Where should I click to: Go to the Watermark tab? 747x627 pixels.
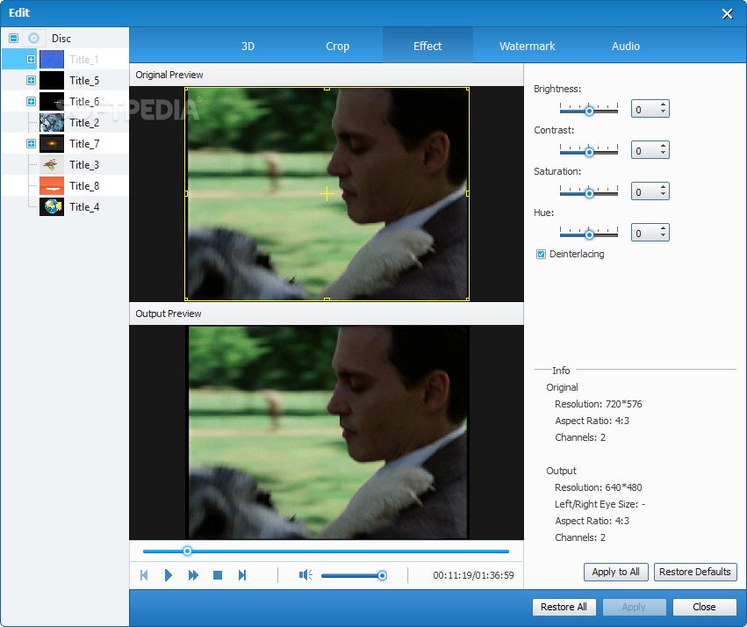(527, 47)
